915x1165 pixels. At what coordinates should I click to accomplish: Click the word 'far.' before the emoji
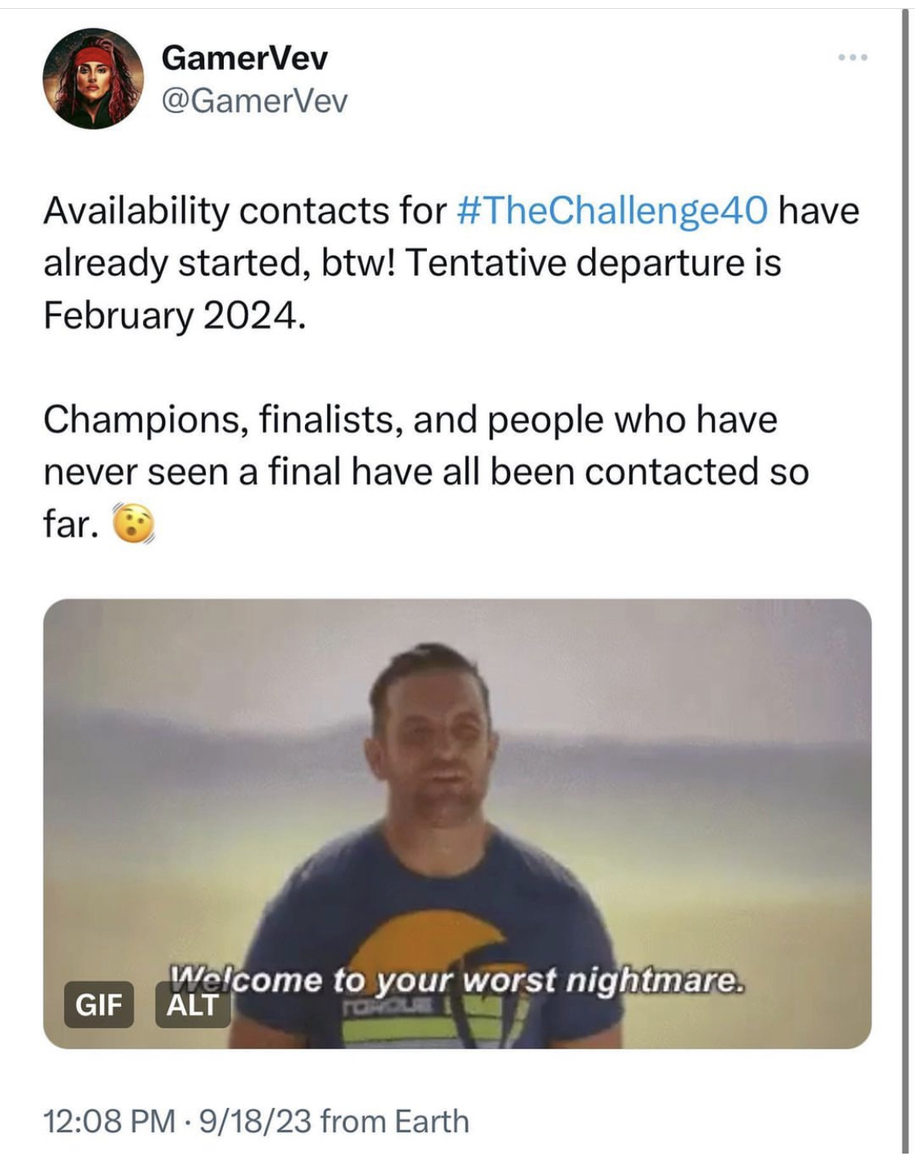click(72, 524)
